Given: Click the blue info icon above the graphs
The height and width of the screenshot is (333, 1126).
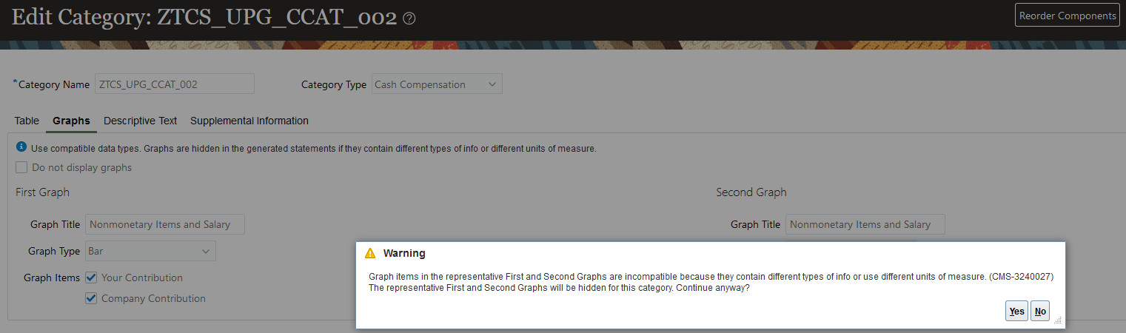Looking at the screenshot, I should [x=21, y=147].
